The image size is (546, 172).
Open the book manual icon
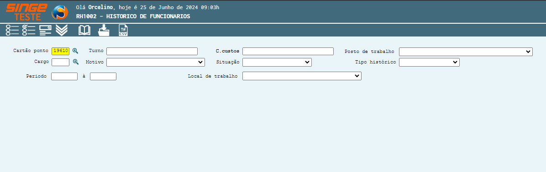(x=84, y=31)
